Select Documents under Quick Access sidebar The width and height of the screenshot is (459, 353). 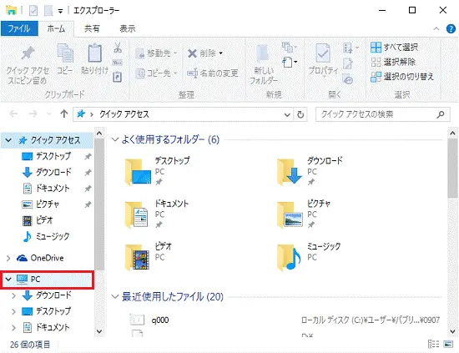pos(53,189)
